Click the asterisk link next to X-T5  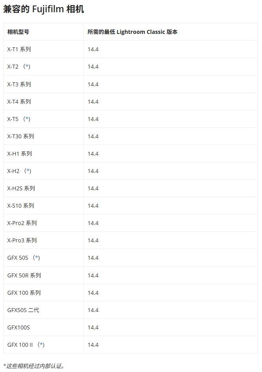(28, 119)
